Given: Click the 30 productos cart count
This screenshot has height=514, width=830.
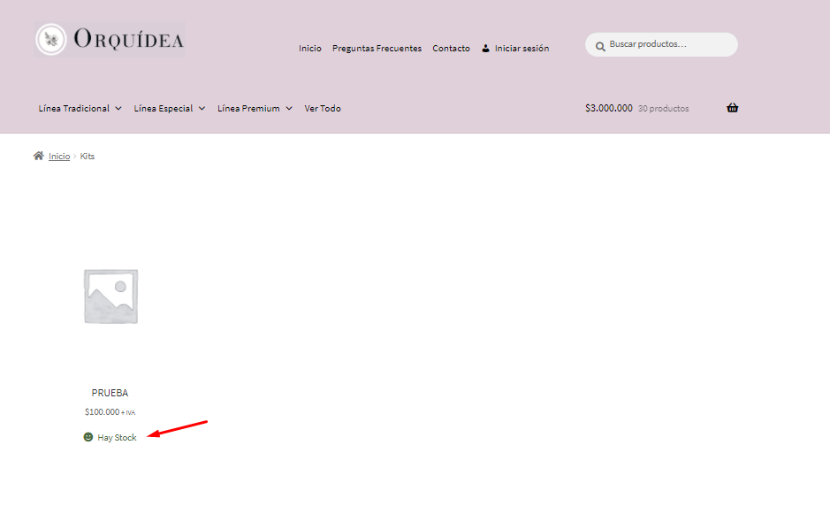Looking at the screenshot, I should tap(663, 109).
